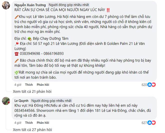This screenshot has width=165, height=133.
Task: Click like reaction icon beside 620
Action: click(x=149, y=85)
